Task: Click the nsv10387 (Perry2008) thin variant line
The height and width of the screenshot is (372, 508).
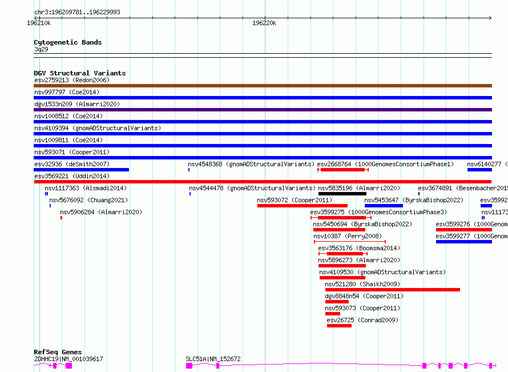Action: 350,242
